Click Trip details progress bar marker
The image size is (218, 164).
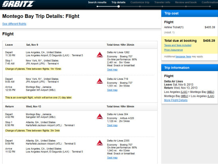click(x=119, y=6)
